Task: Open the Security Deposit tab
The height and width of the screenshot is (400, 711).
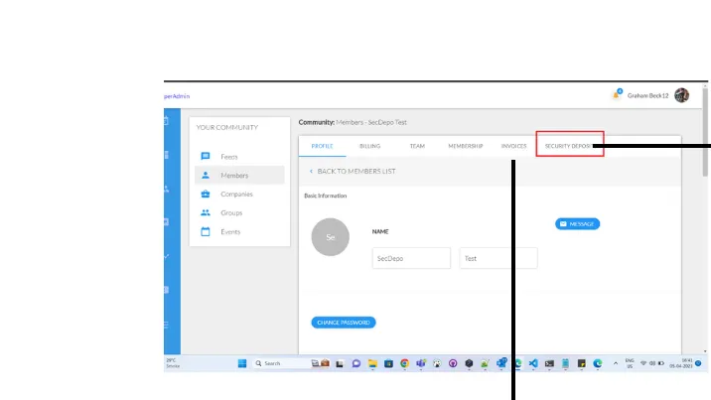Action: click(570, 146)
